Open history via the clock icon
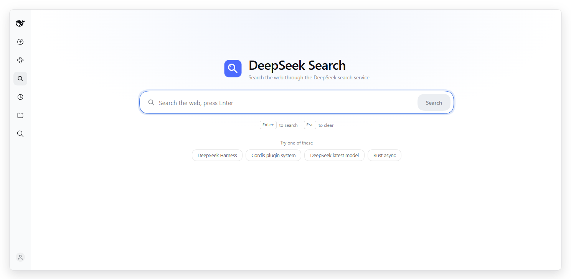571x279 pixels. point(20,97)
